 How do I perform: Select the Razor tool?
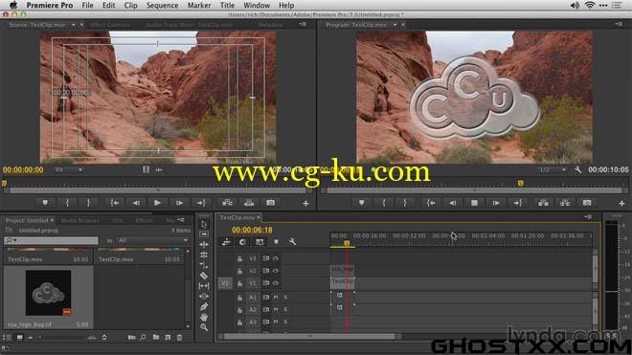coord(204,276)
